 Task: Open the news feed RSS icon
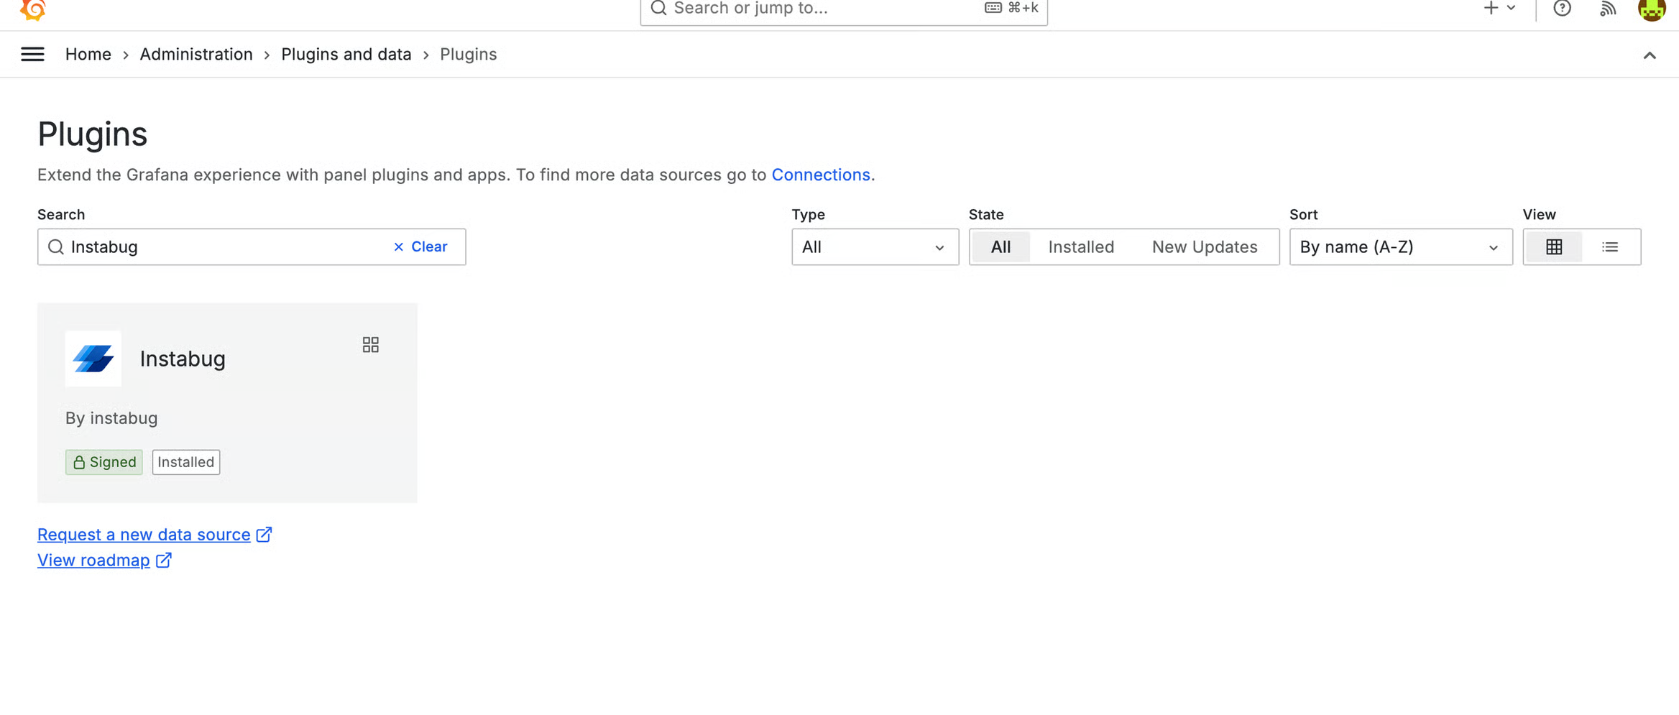[x=1607, y=9]
